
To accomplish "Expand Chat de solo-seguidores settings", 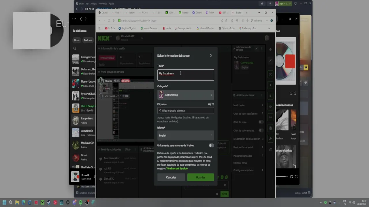I will [x=248, y=114].
